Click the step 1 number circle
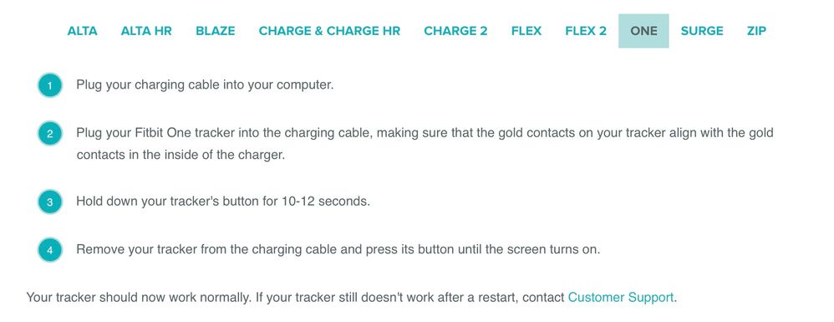The height and width of the screenshot is (322, 834). (50, 85)
